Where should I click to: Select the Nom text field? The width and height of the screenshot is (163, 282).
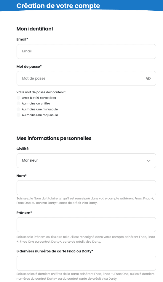[86, 188]
